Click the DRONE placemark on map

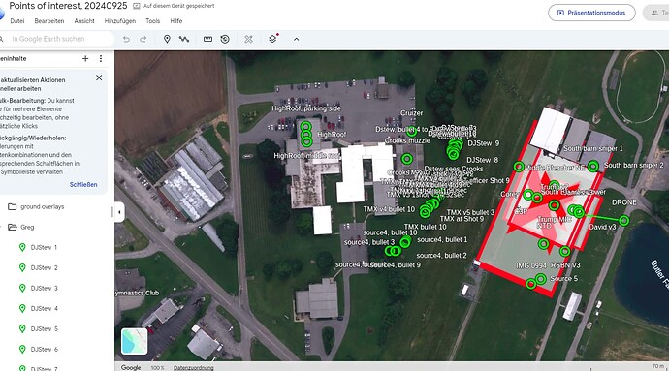tap(623, 221)
